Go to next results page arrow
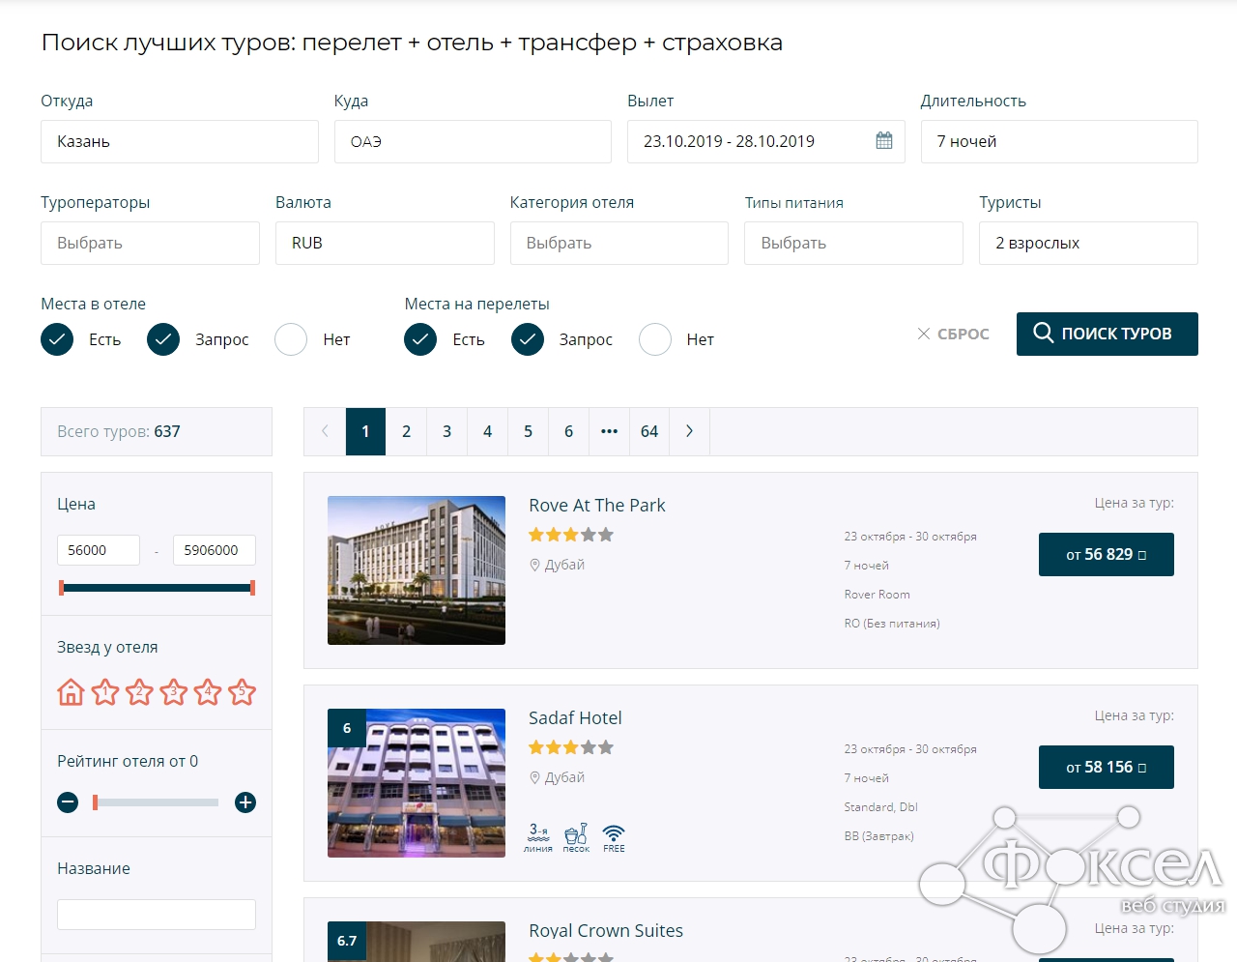 (x=689, y=431)
